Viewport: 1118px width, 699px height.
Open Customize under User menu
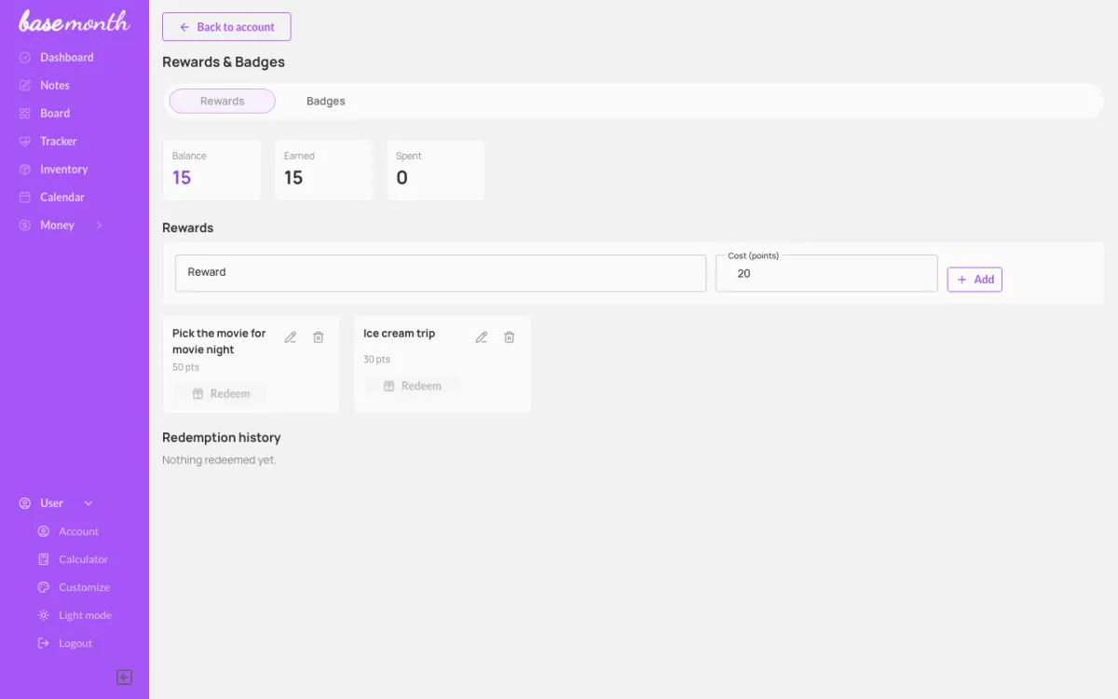(x=84, y=587)
